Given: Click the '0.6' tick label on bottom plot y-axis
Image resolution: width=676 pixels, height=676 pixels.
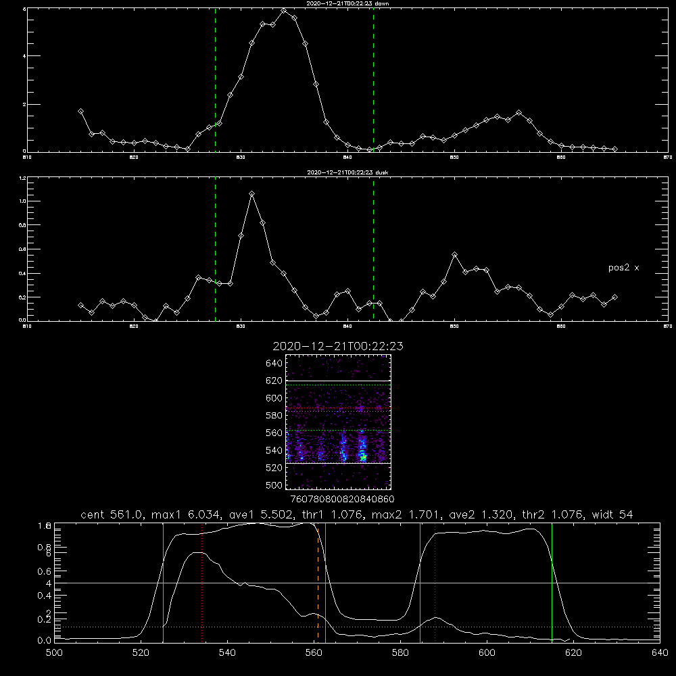Looking at the screenshot, I should 45,571.
